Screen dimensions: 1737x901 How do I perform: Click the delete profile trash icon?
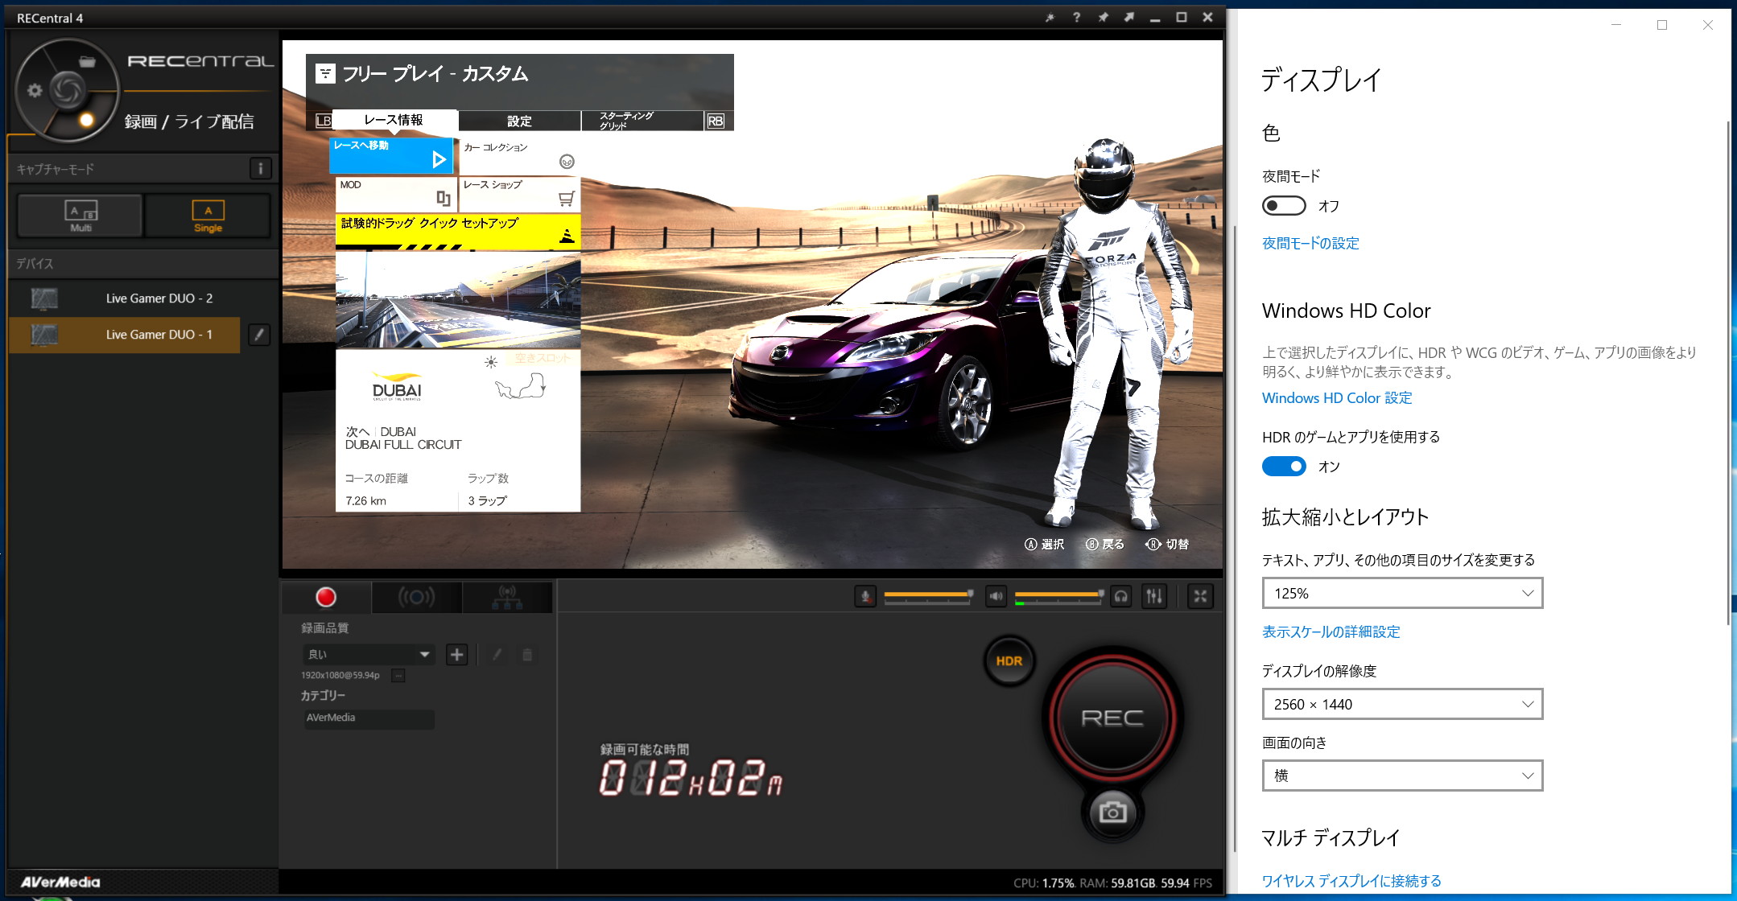point(527,655)
